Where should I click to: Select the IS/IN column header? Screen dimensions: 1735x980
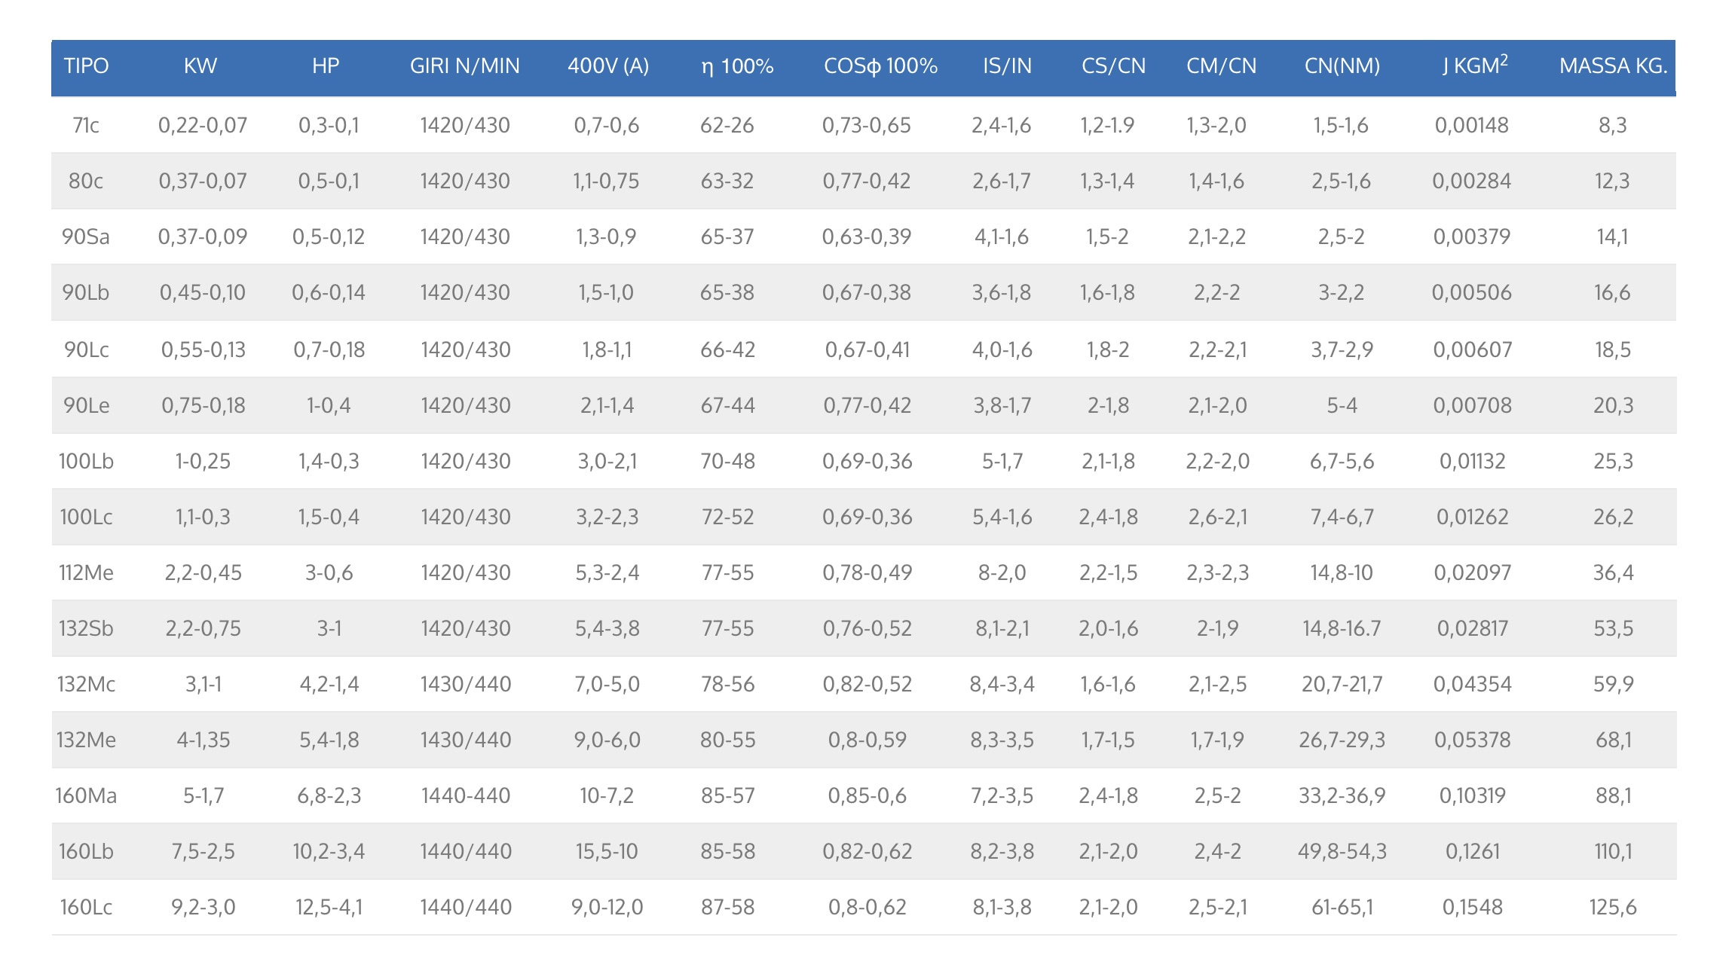pos(1007,66)
